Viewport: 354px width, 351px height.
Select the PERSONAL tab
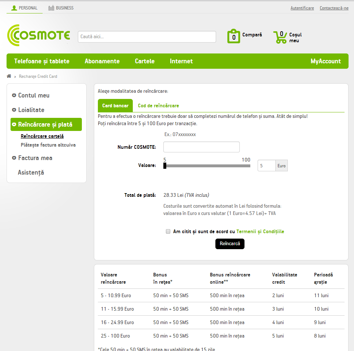(24, 8)
